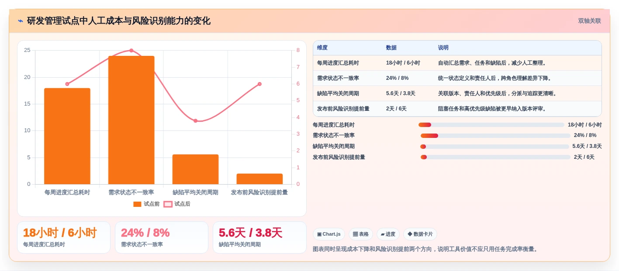Viewport: 619px width, 271px height.
Task: Click right axis value 8
Action: point(298,50)
